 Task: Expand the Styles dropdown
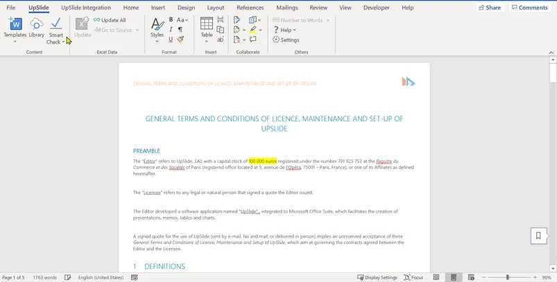[157, 30]
